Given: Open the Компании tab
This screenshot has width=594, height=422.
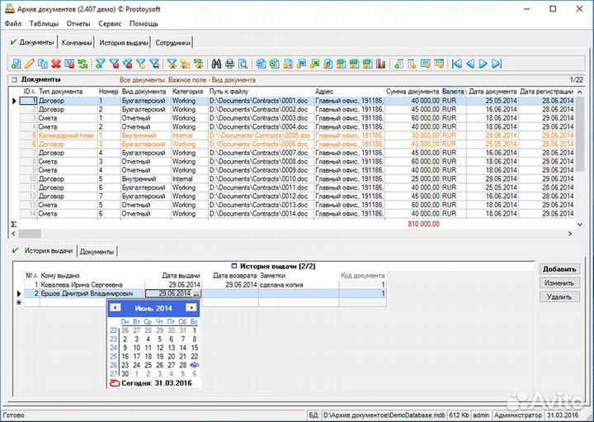Looking at the screenshot, I should coord(77,42).
